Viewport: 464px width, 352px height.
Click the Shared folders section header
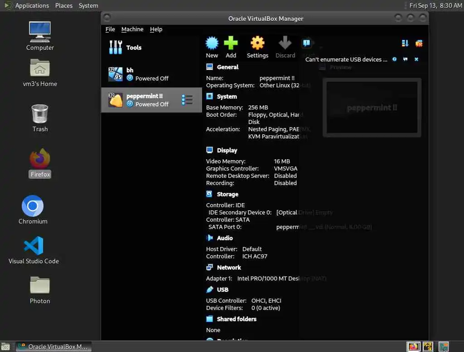pyautogui.click(x=237, y=319)
